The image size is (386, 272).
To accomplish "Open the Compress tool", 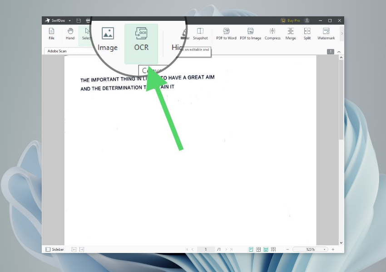I will tap(272, 34).
